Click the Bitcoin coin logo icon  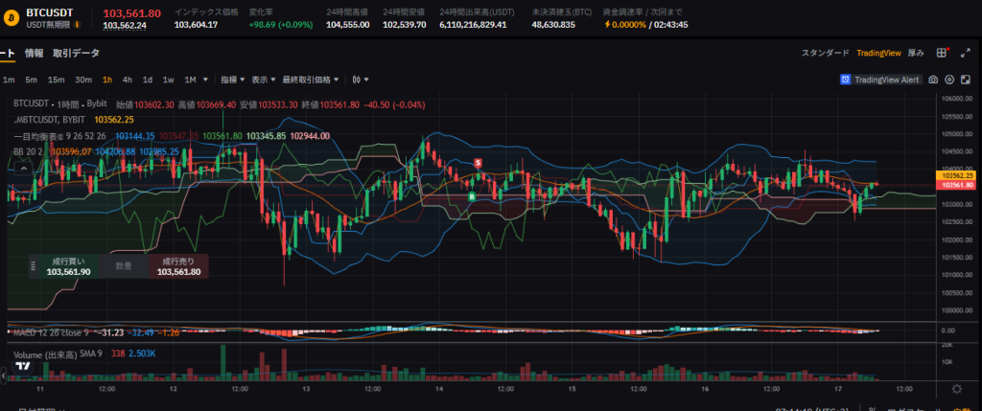[12, 17]
